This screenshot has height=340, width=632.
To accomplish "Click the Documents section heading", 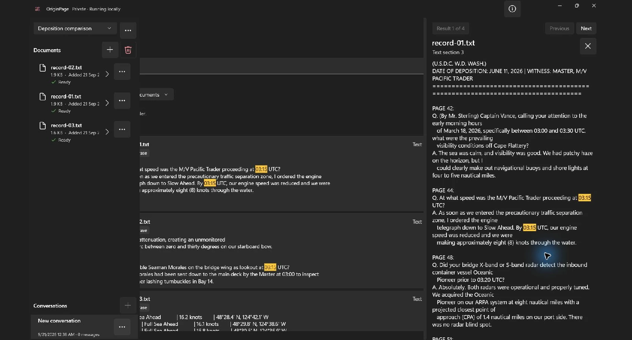I will (x=47, y=50).
